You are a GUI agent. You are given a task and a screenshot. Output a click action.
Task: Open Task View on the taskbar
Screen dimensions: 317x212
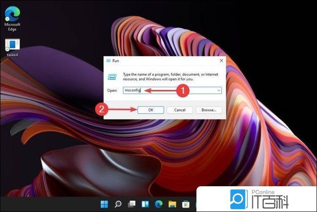131,204
